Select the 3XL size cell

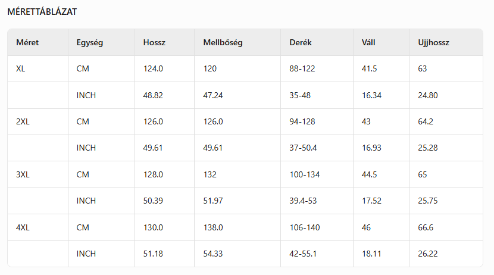point(23,174)
